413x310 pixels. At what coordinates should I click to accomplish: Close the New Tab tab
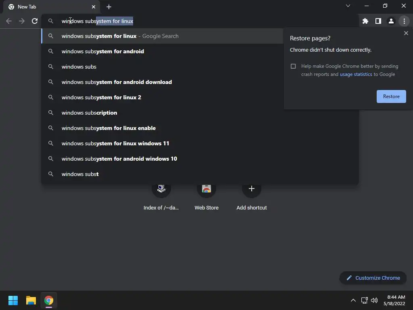tap(94, 7)
